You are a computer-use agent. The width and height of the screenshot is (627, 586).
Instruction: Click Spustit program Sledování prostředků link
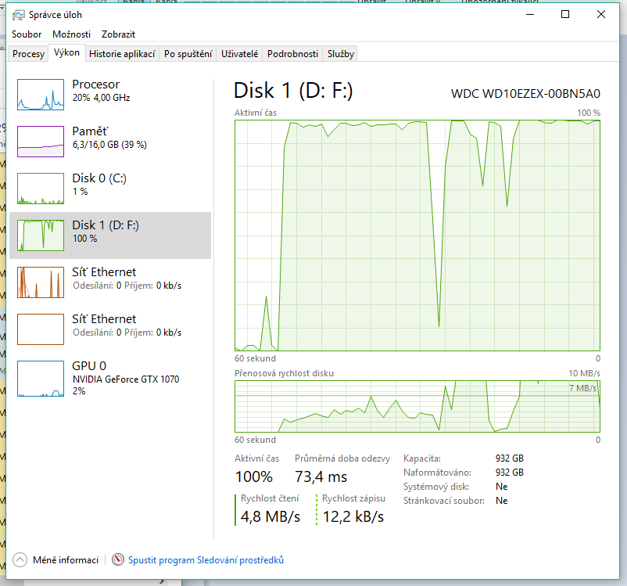click(206, 560)
